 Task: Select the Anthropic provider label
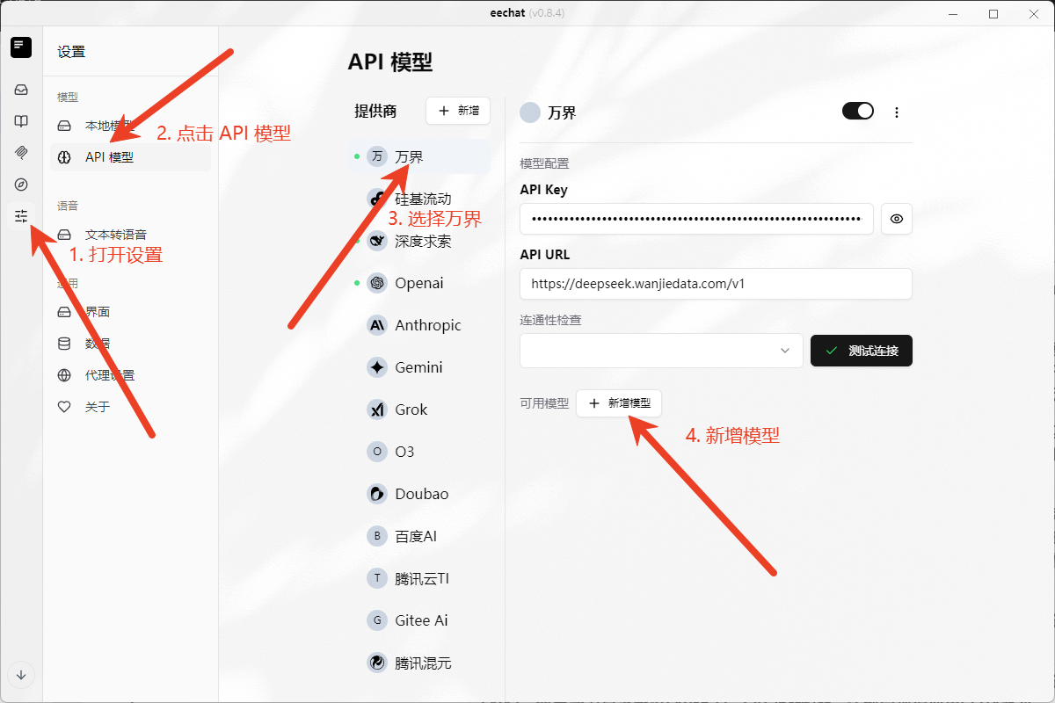click(428, 325)
